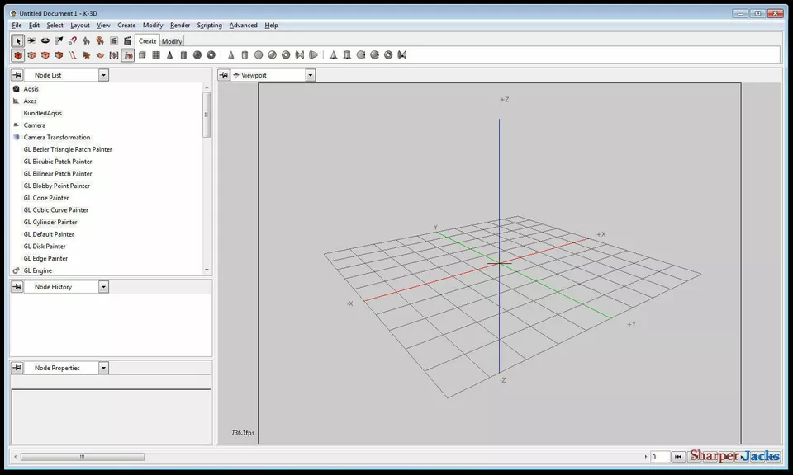Create a cone primitive

tap(172, 55)
